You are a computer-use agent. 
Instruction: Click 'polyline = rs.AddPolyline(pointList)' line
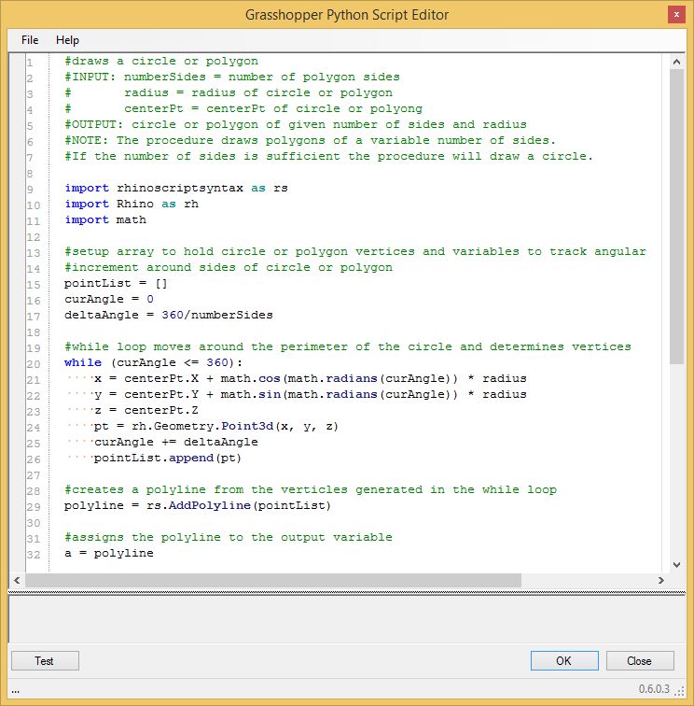(198, 505)
